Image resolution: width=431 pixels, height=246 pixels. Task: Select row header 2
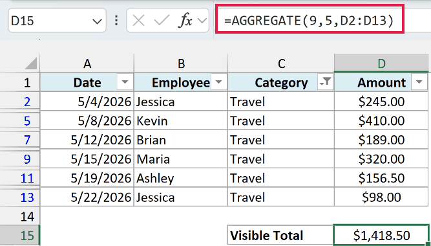pos(20,102)
